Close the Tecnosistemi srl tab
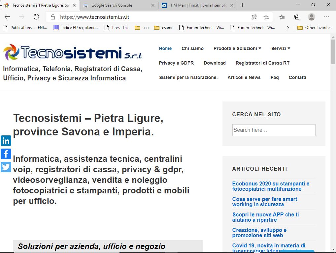336x253 pixels. [x=74, y=5]
